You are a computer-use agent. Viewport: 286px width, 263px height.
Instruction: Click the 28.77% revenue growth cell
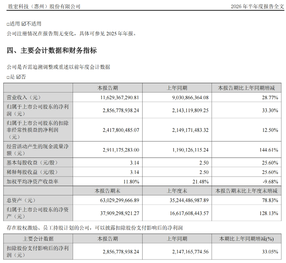point(270,97)
